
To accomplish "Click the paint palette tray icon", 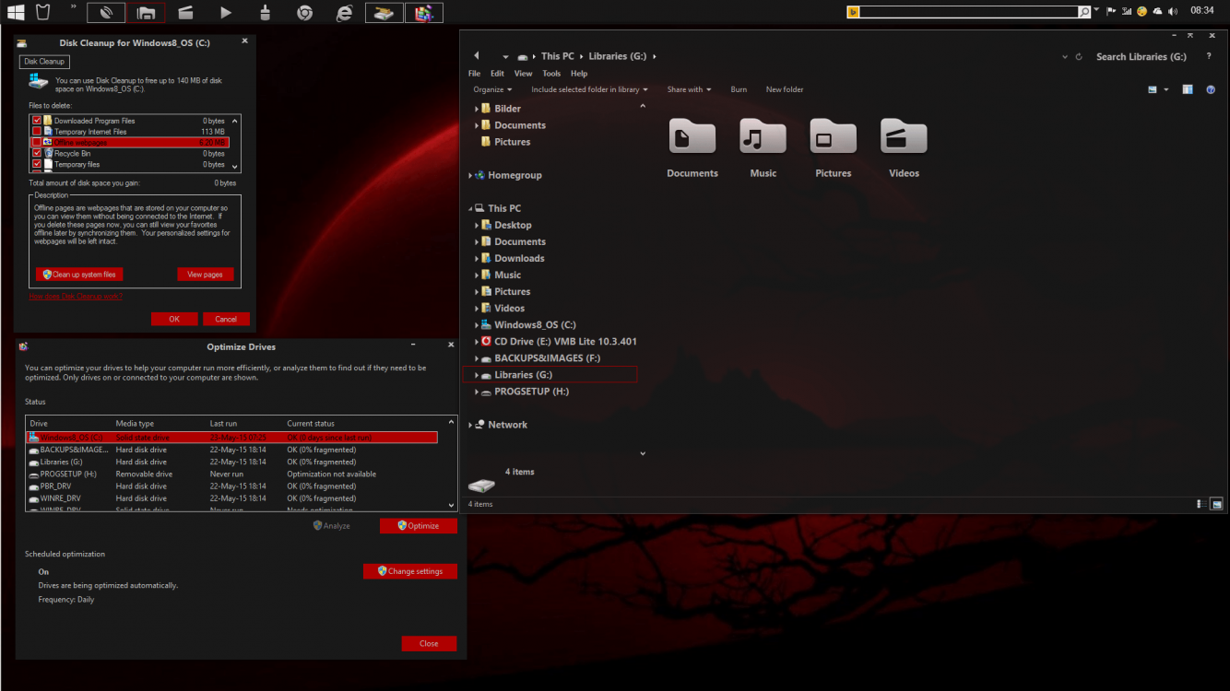I will click(x=1141, y=12).
